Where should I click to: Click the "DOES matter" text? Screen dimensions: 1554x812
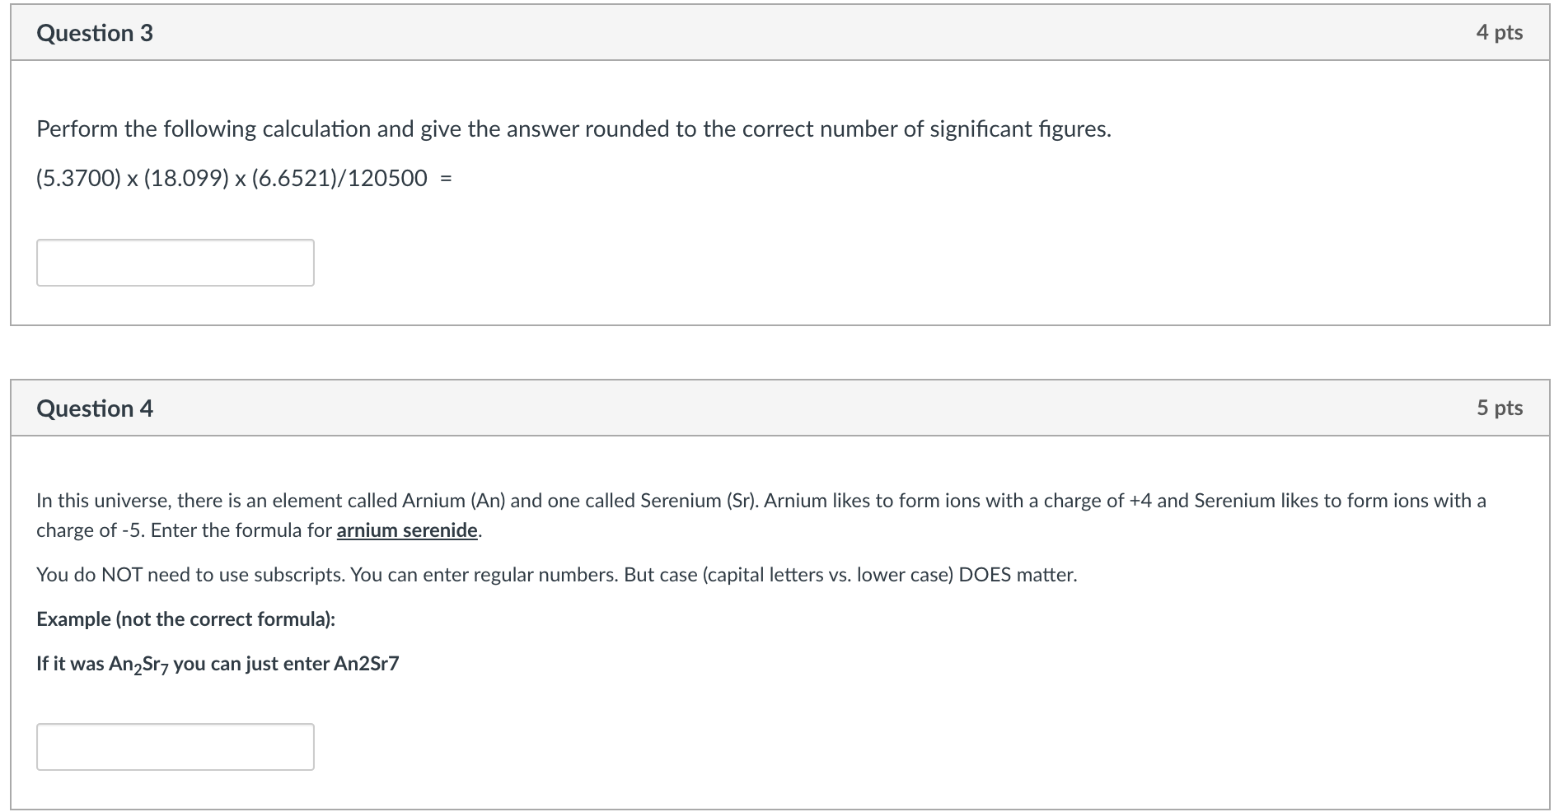pyautogui.click(x=1017, y=575)
